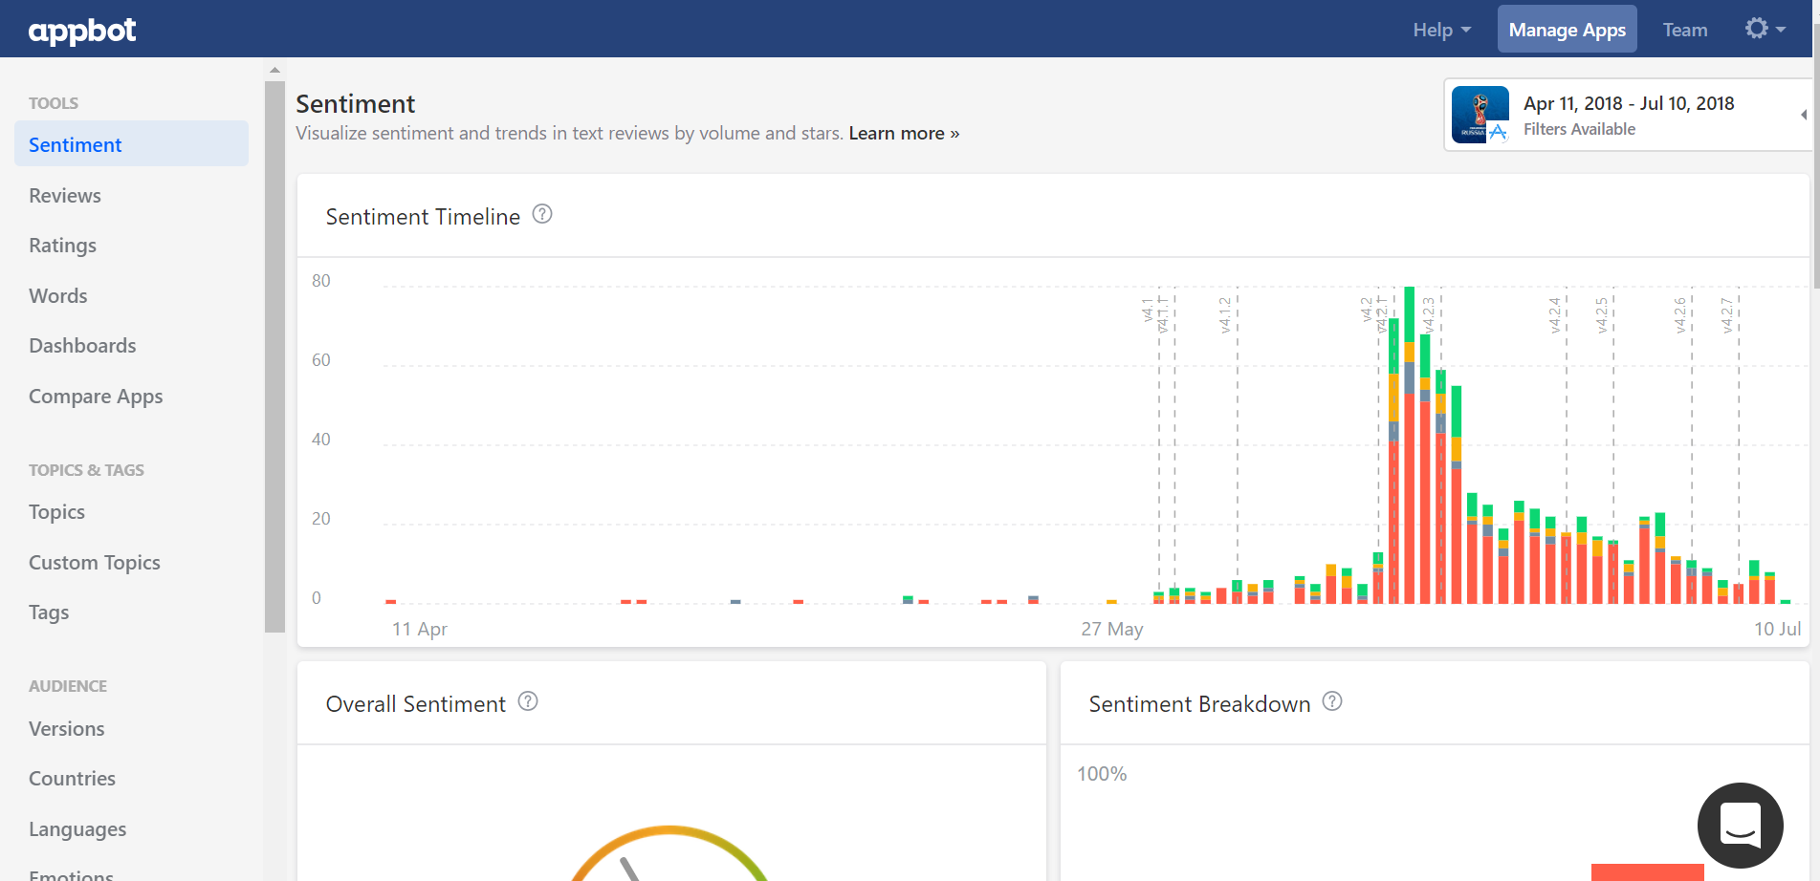This screenshot has height=881, width=1820.
Task: Click the Manage Apps button
Action: (1567, 30)
